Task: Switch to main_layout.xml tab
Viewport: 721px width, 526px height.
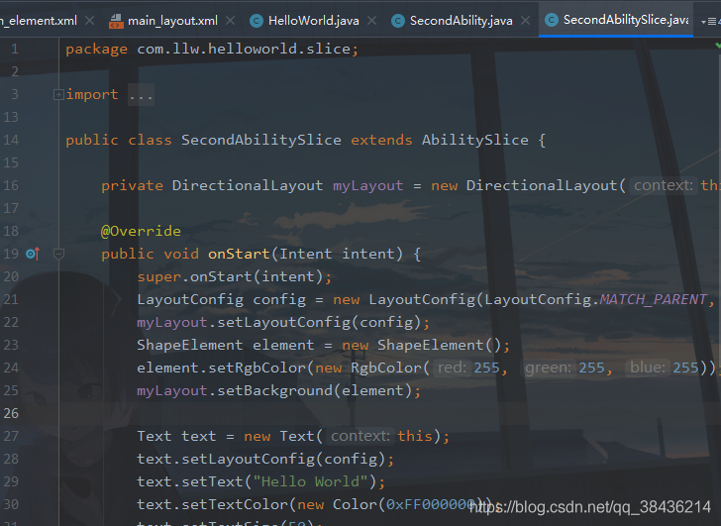Action: (172, 21)
